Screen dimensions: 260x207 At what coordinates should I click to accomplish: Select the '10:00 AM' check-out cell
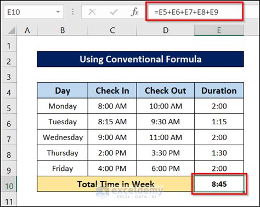[x=166, y=106]
